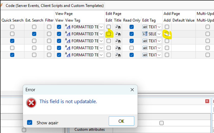Click the red error icon in the dialog
The height and width of the screenshot is (133, 214).
click(x=31, y=103)
